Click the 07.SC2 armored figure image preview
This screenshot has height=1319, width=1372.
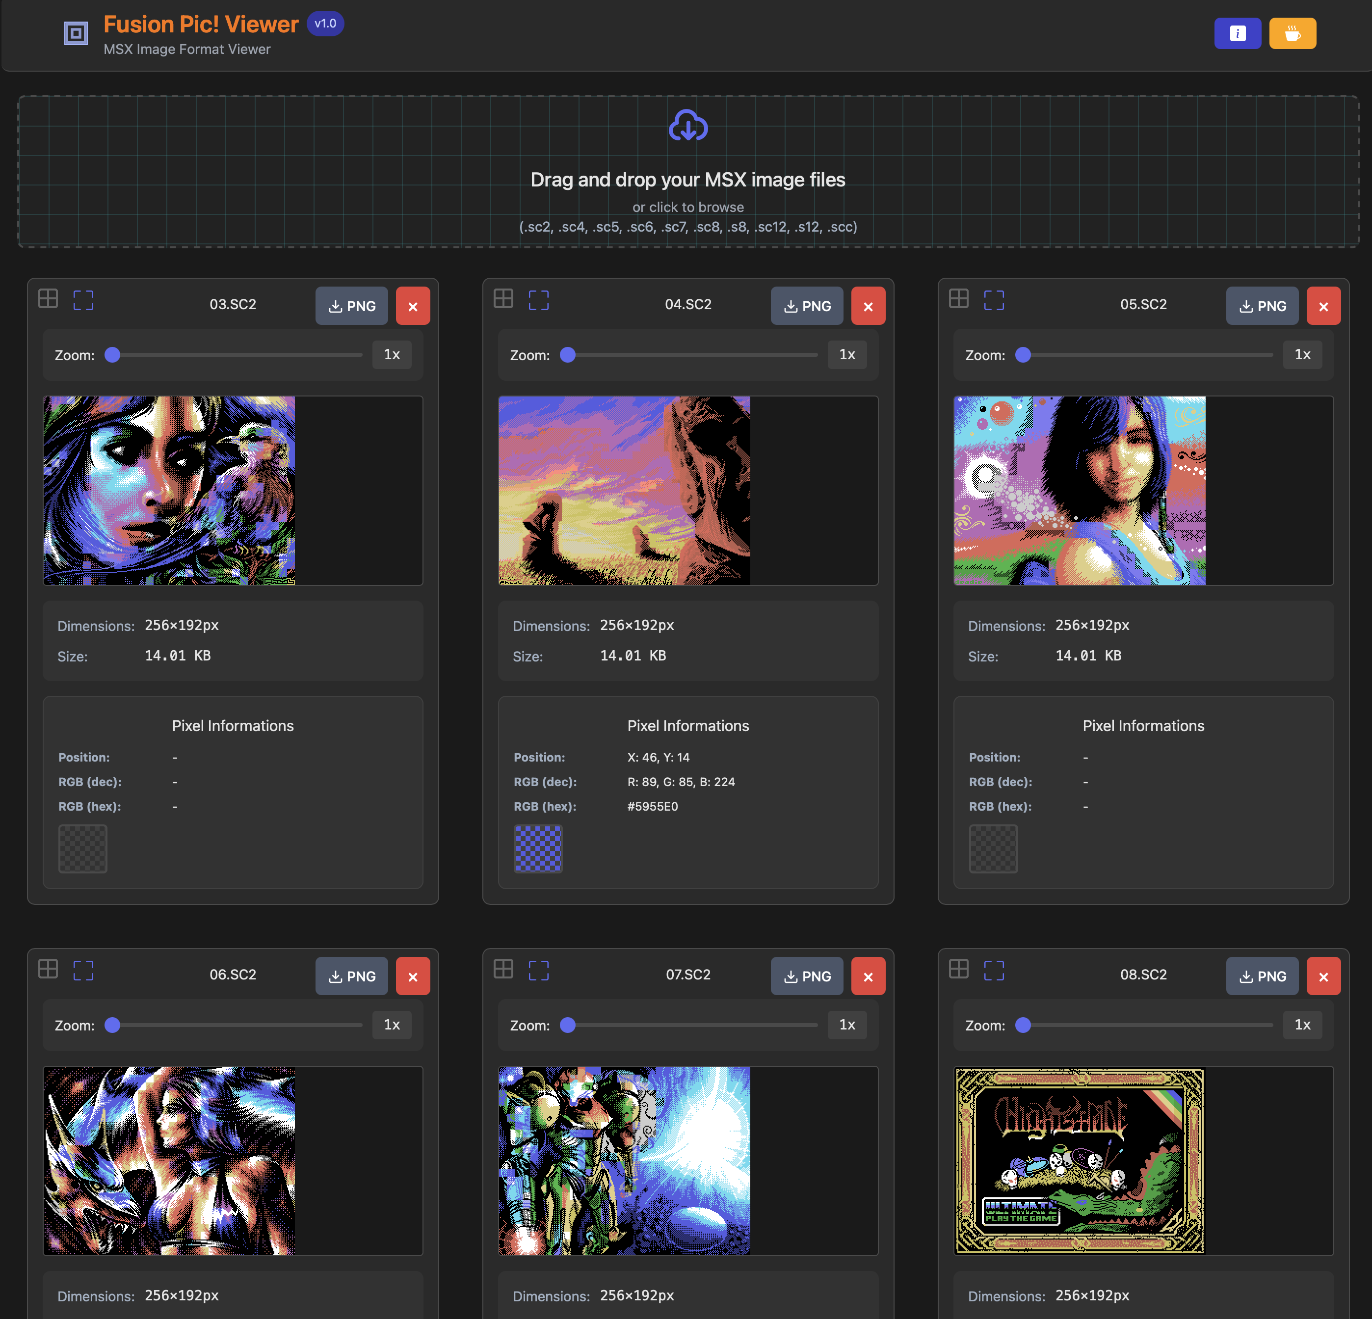pyautogui.click(x=624, y=1161)
